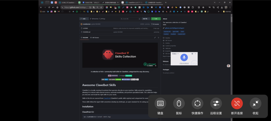Open the browser downloads icon
Viewport: 271px width, 121px height.
222,7
